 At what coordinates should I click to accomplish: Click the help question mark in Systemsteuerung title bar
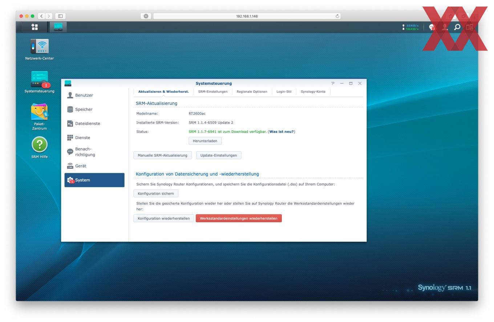click(333, 83)
